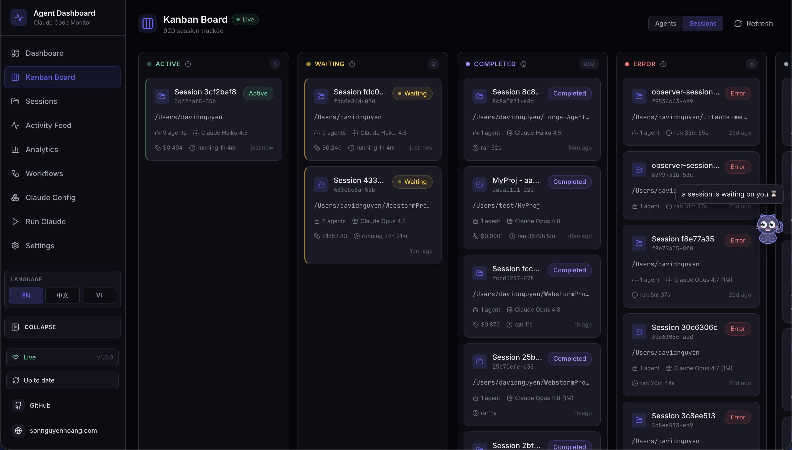792x450 pixels.
Task: Open Settings in the sidebar
Action: tap(63, 246)
